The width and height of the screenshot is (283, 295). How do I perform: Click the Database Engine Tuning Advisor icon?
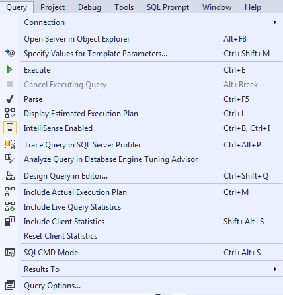click(x=10, y=159)
